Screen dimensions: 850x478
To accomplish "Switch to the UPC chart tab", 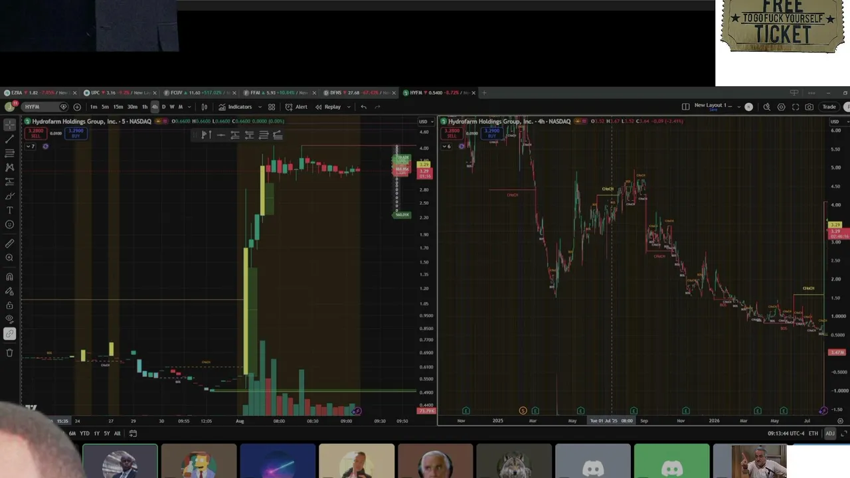I will pos(120,92).
